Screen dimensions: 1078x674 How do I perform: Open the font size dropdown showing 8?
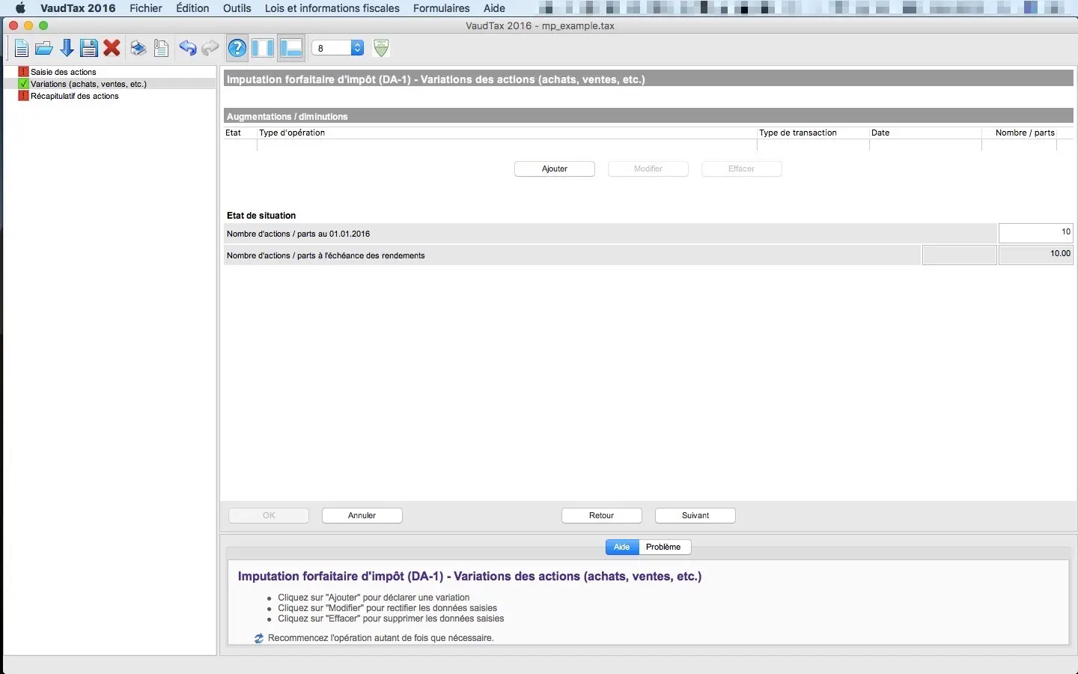[x=338, y=48]
